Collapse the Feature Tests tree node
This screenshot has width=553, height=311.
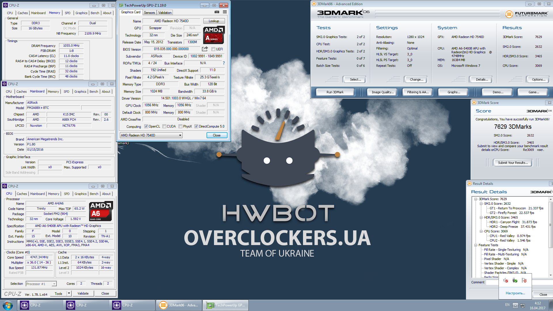[x=476, y=245]
